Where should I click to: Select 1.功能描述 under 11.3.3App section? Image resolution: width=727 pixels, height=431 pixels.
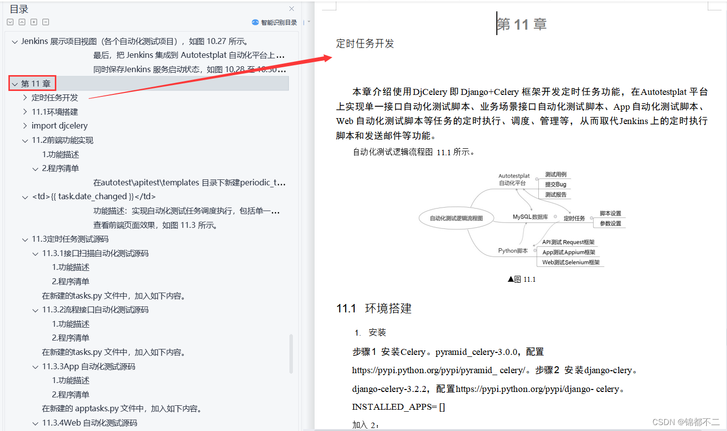pos(71,381)
